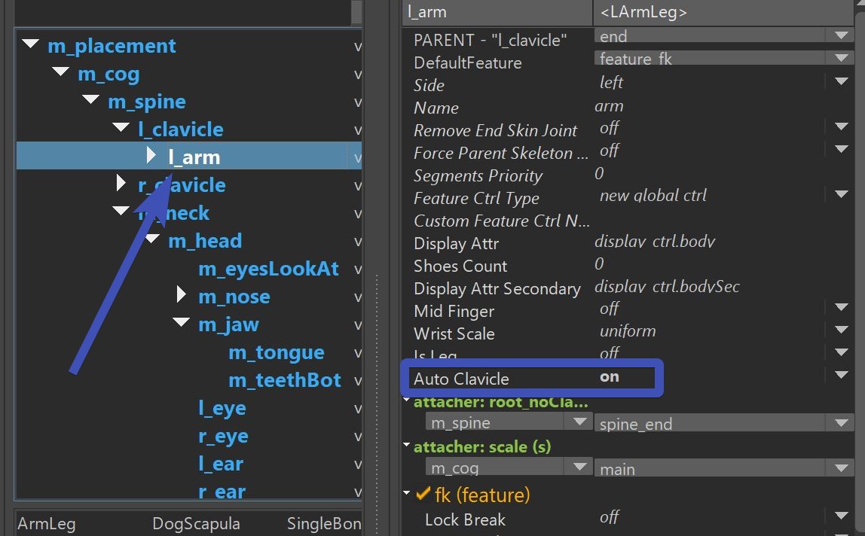Open the 'main' scale attacher dropdown
The image size is (865, 536).
tap(724, 468)
